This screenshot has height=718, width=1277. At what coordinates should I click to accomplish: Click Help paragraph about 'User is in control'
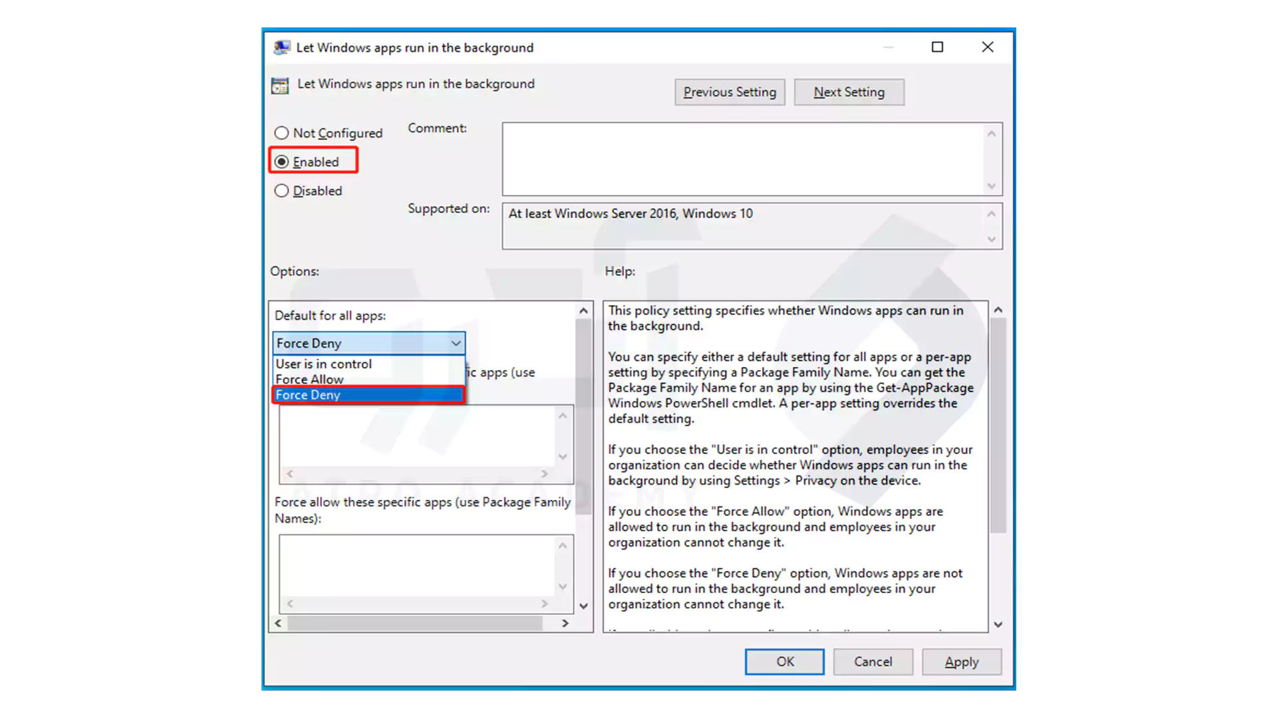(x=790, y=465)
